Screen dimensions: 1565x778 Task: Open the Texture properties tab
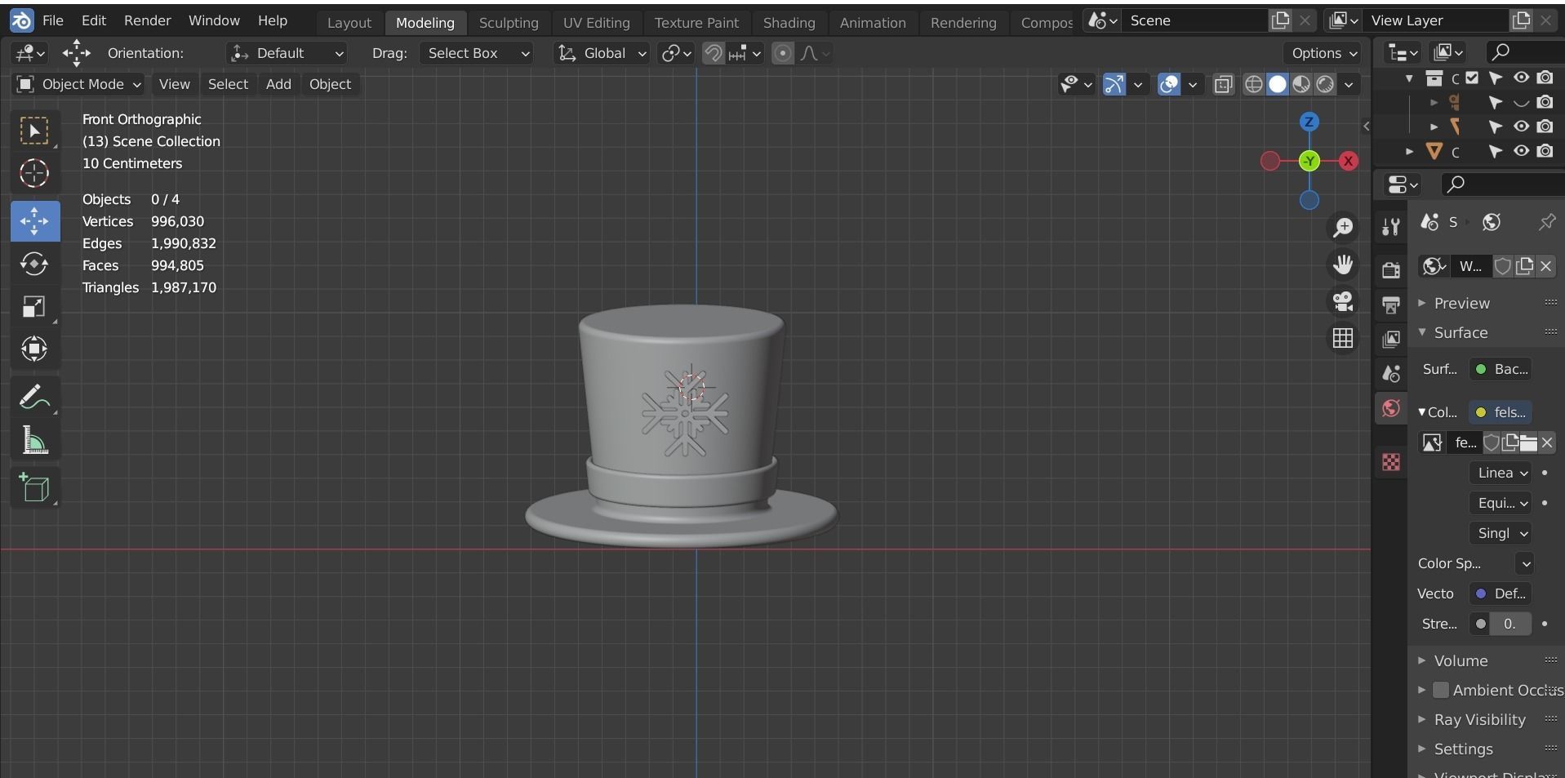point(1391,462)
